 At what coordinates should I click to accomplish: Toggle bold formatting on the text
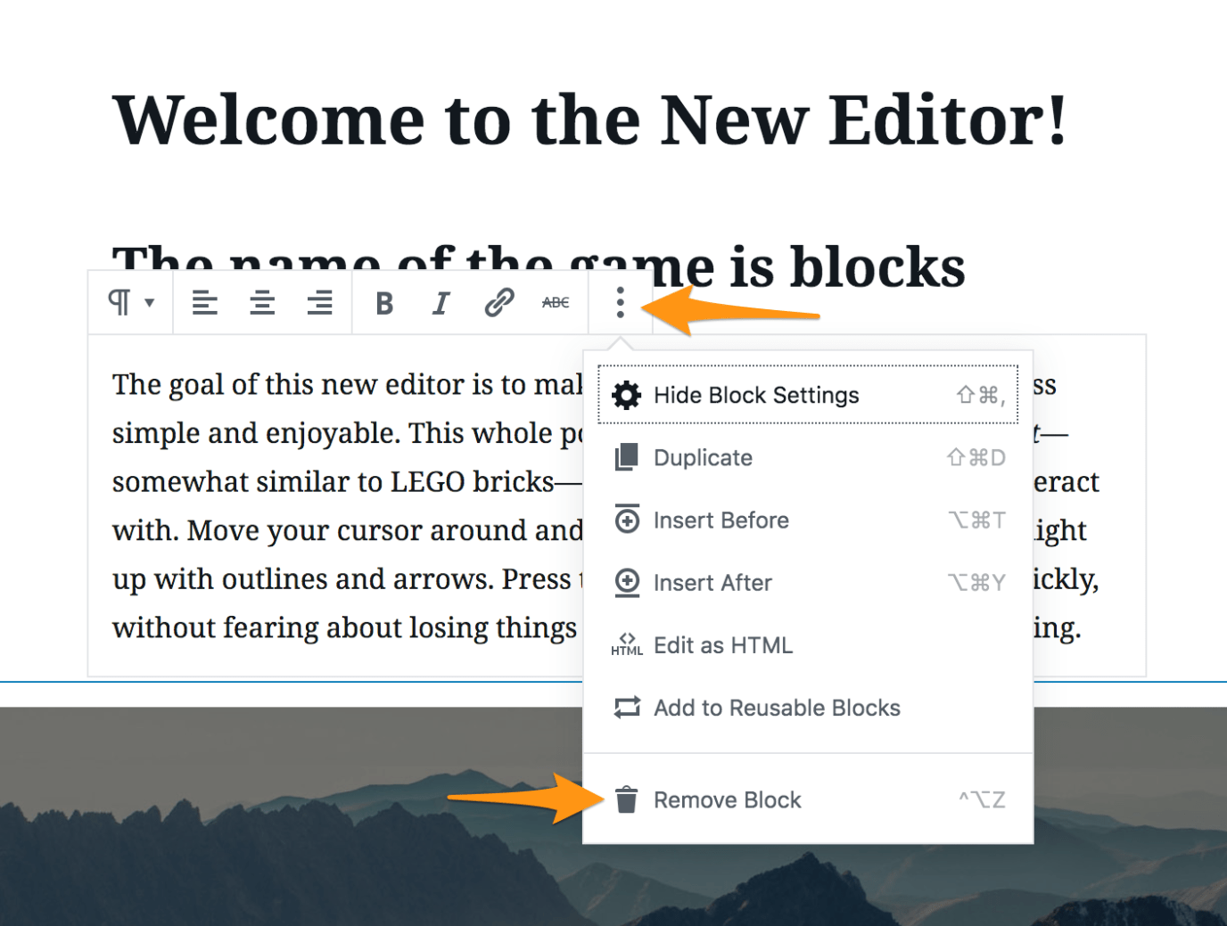pyautogui.click(x=383, y=302)
